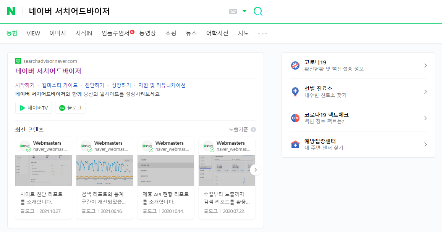Click Webmasters profile icon on 2021.10.27. card
The width and height of the screenshot is (442, 232).
[25, 146]
